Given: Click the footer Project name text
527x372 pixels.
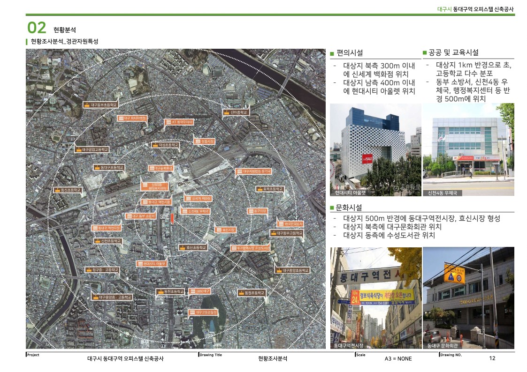Looking at the screenshot, I should pyautogui.click(x=125, y=358).
